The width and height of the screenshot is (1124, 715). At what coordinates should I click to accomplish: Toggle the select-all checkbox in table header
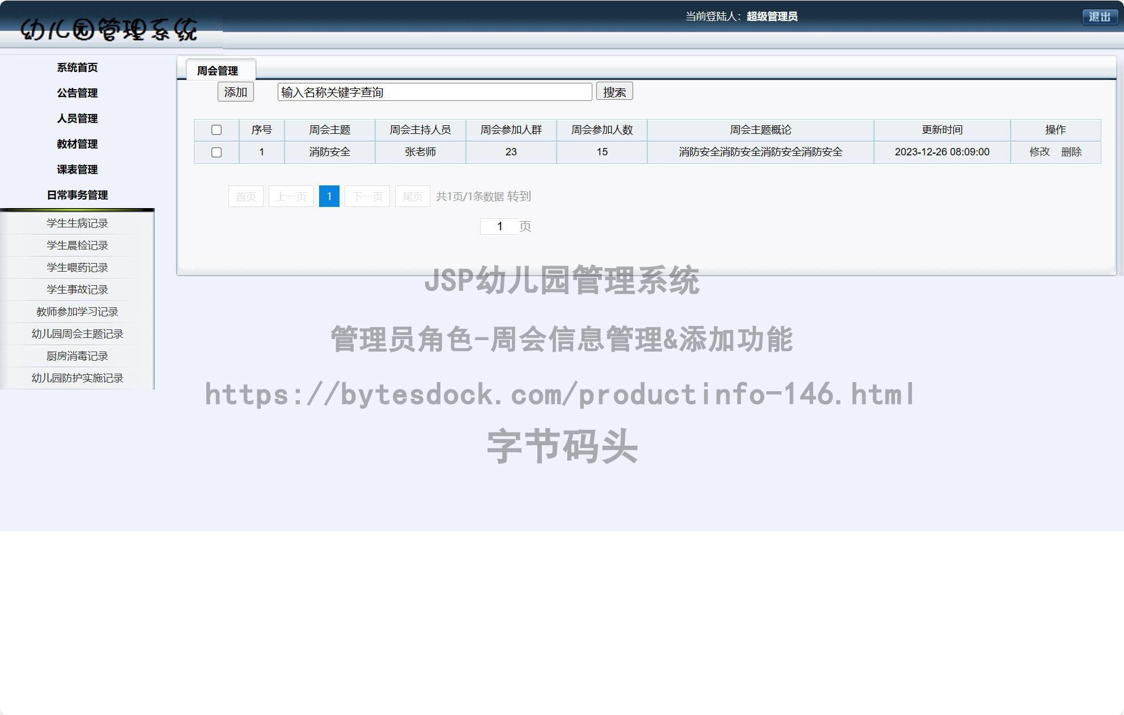[217, 130]
